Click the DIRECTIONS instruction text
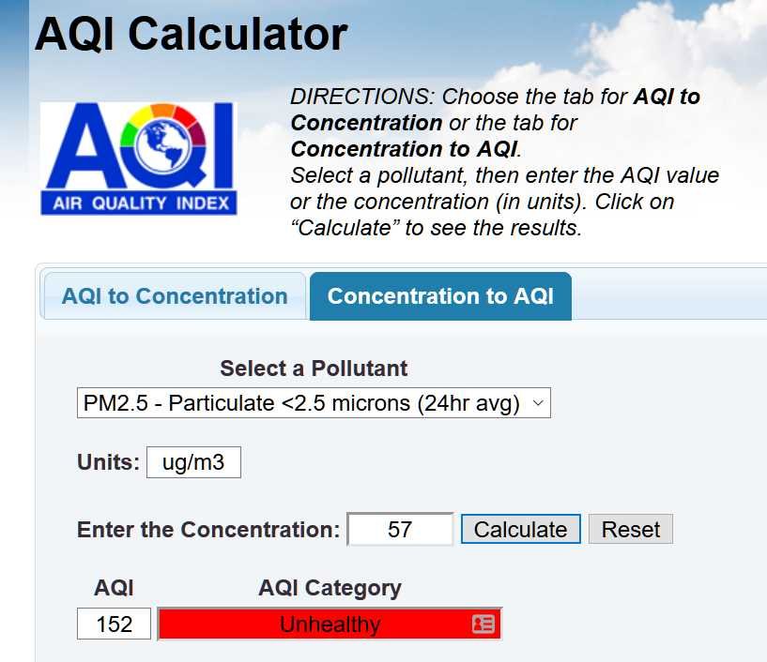The height and width of the screenshot is (662, 767). (504, 162)
